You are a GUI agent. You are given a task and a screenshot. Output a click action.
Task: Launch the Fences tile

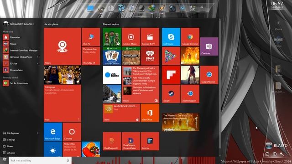150,141
